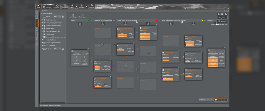The width and height of the screenshot is (265, 111).
Task: Open the Map tool
Action: 72,6
